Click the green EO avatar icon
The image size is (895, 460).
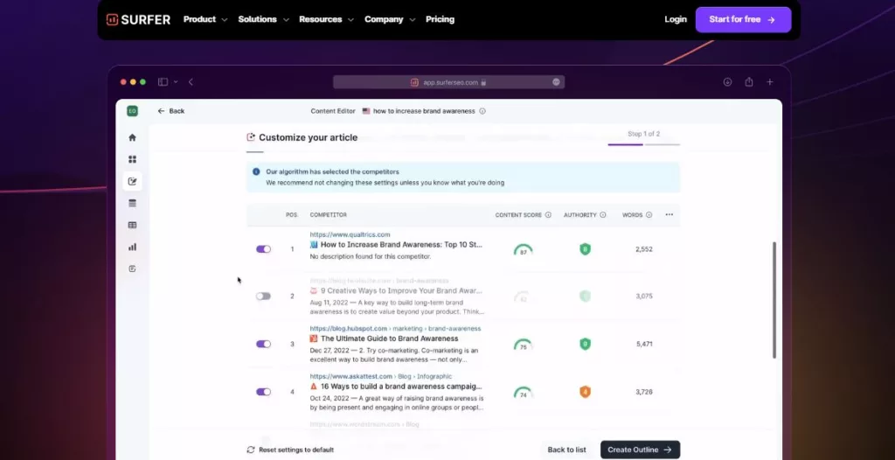click(133, 111)
